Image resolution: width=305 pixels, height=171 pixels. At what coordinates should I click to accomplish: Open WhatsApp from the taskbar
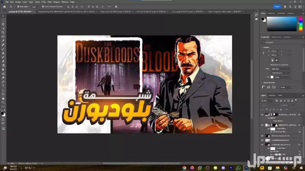click(x=238, y=168)
